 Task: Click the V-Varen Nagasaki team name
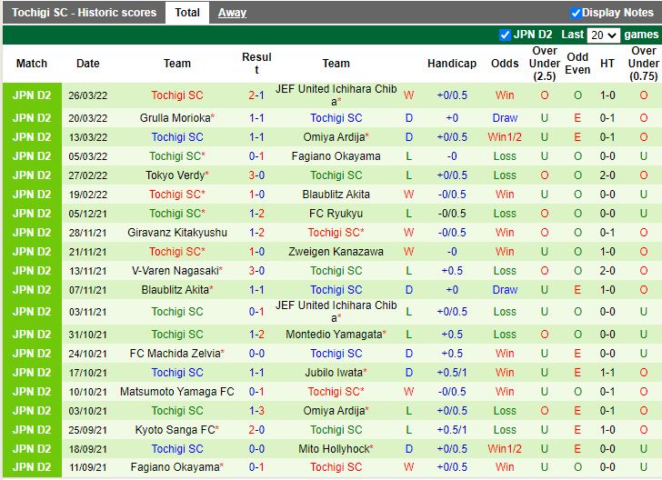click(x=175, y=271)
